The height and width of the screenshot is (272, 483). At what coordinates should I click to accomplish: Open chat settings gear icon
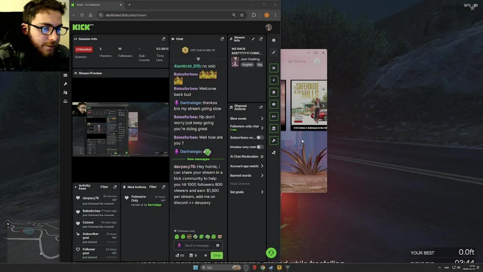coord(206,255)
